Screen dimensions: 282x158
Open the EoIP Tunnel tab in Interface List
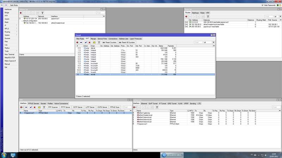(x=153, y=104)
